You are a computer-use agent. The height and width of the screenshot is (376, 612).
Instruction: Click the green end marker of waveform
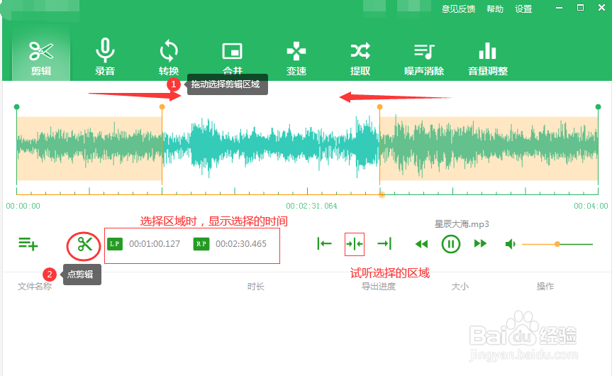click(598, 107)
